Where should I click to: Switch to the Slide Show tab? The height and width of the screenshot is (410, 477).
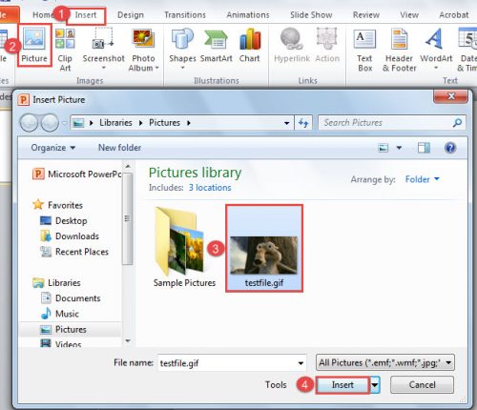point(311,15)
